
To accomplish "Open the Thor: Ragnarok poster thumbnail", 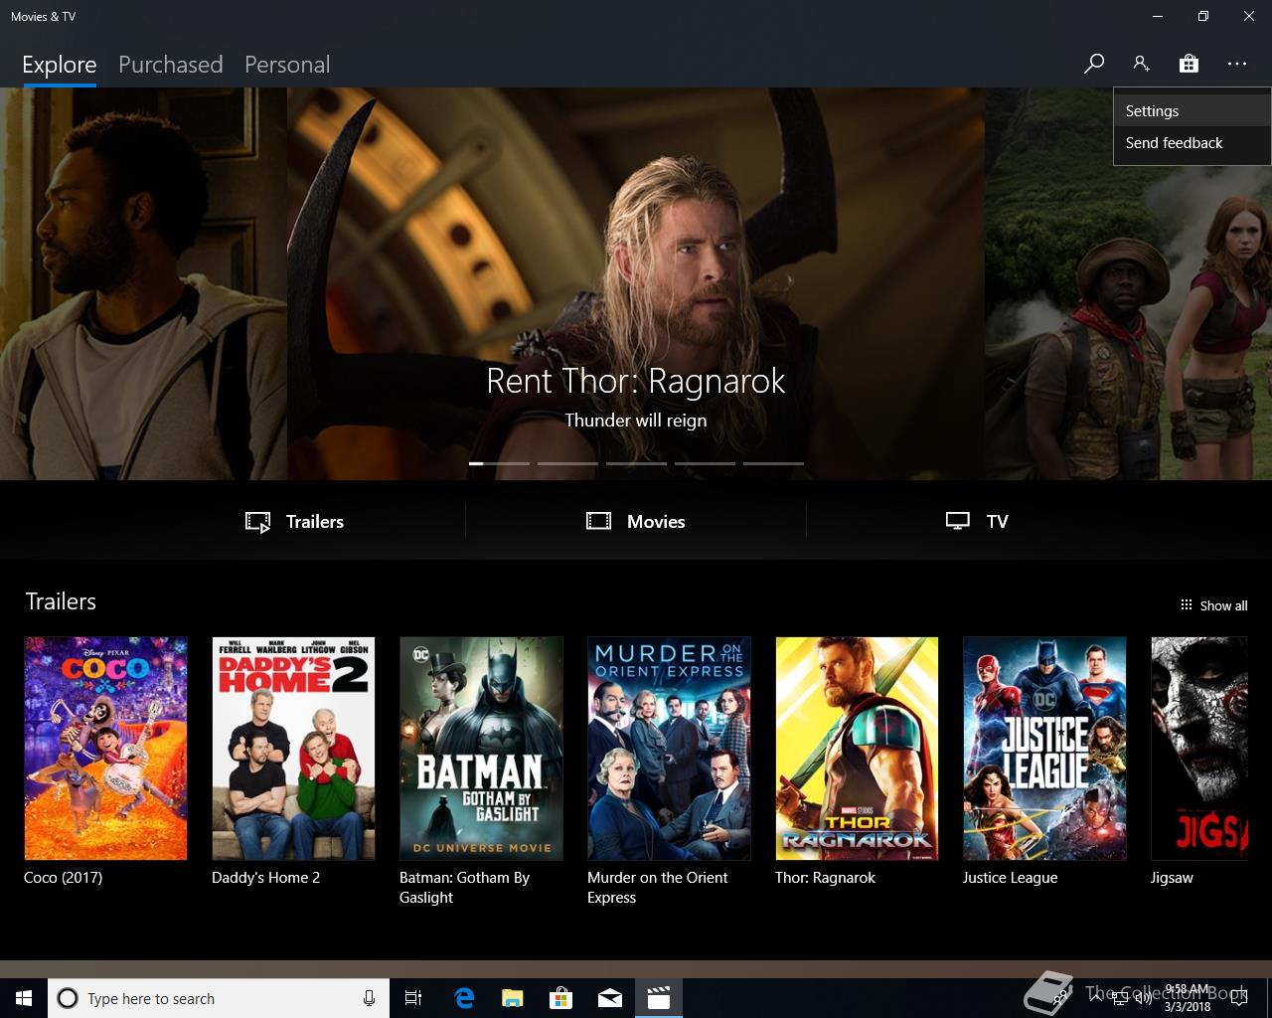I will click(x=857, y=749).
